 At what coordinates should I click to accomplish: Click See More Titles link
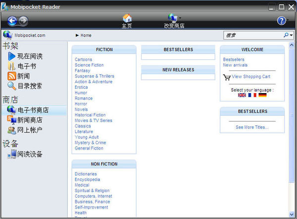click(x=252, y=127)
